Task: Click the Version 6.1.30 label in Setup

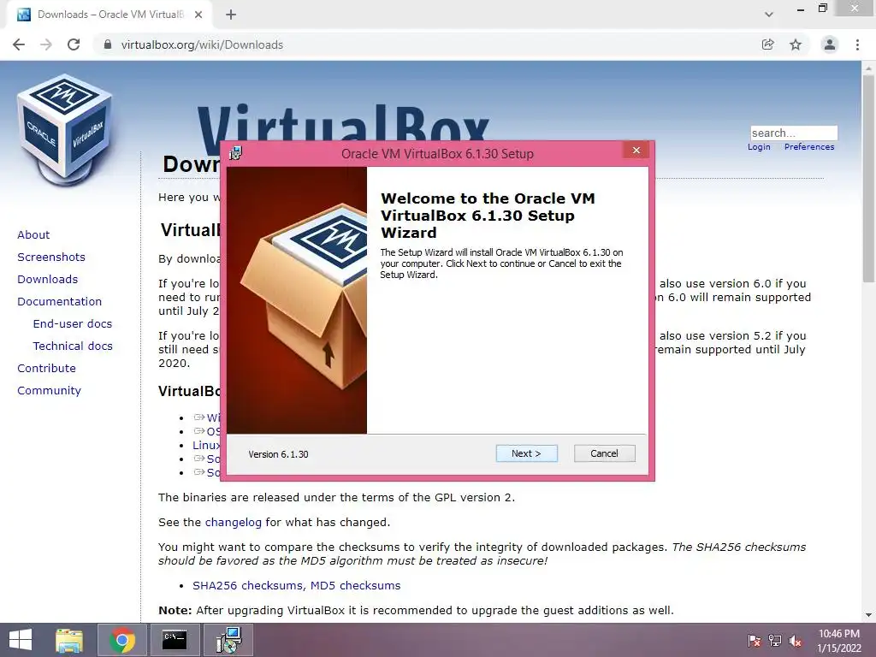Action: coord(278,454)
